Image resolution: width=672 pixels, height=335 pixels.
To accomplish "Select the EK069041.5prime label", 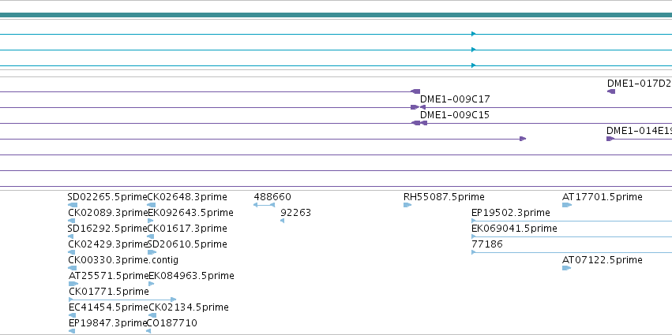I will [514, 229].
